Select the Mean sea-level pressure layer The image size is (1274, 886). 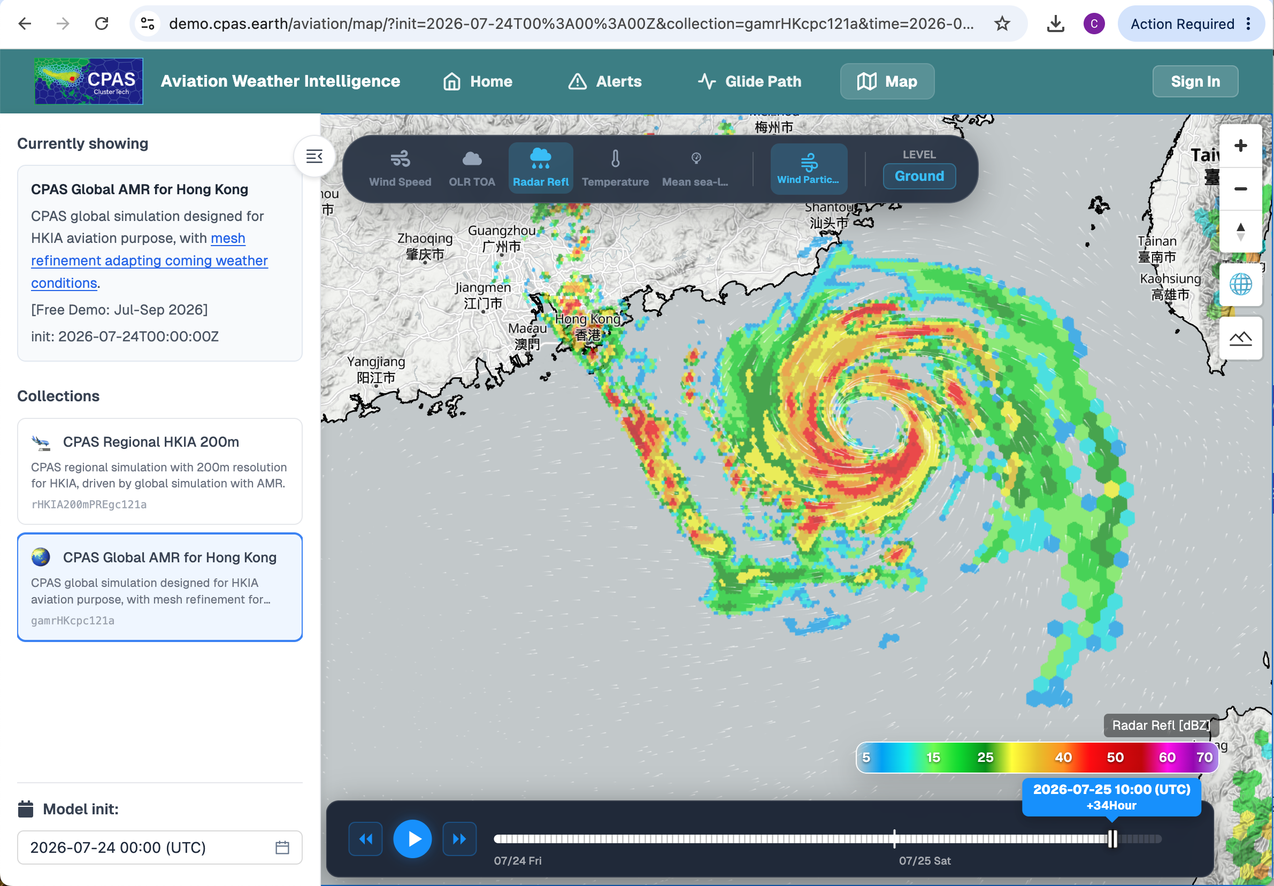pos(695,168)
